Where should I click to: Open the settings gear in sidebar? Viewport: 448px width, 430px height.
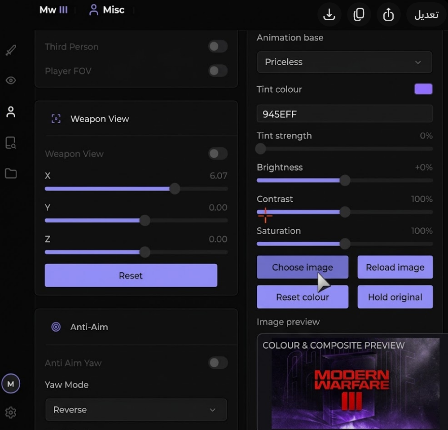coord(11,412)
